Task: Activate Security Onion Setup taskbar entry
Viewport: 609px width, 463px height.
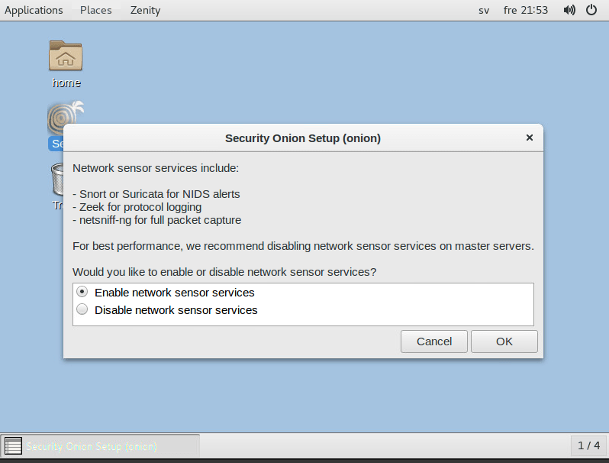Action: pos(101,445)
